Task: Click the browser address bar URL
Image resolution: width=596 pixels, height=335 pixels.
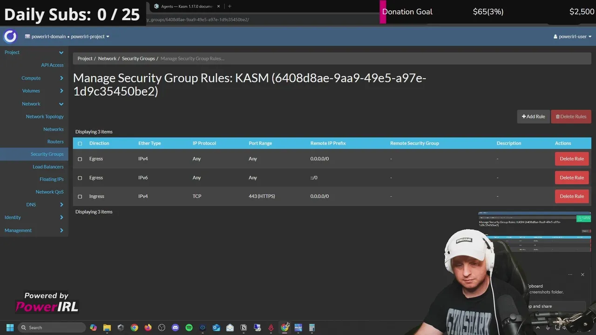Action: [198, 20]
